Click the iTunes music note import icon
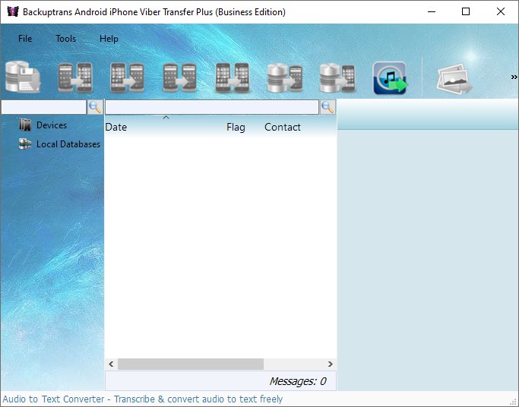Image resolution: width=519 pixels, height=407 pixels. [x=390, y=78]
